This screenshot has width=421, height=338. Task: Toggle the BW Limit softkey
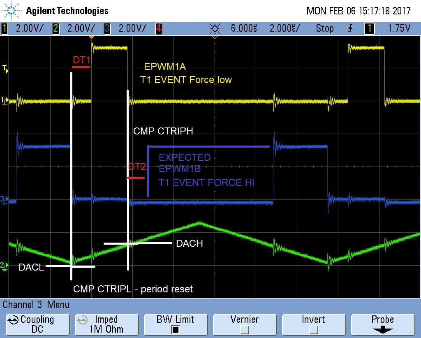tap(176, 325)
